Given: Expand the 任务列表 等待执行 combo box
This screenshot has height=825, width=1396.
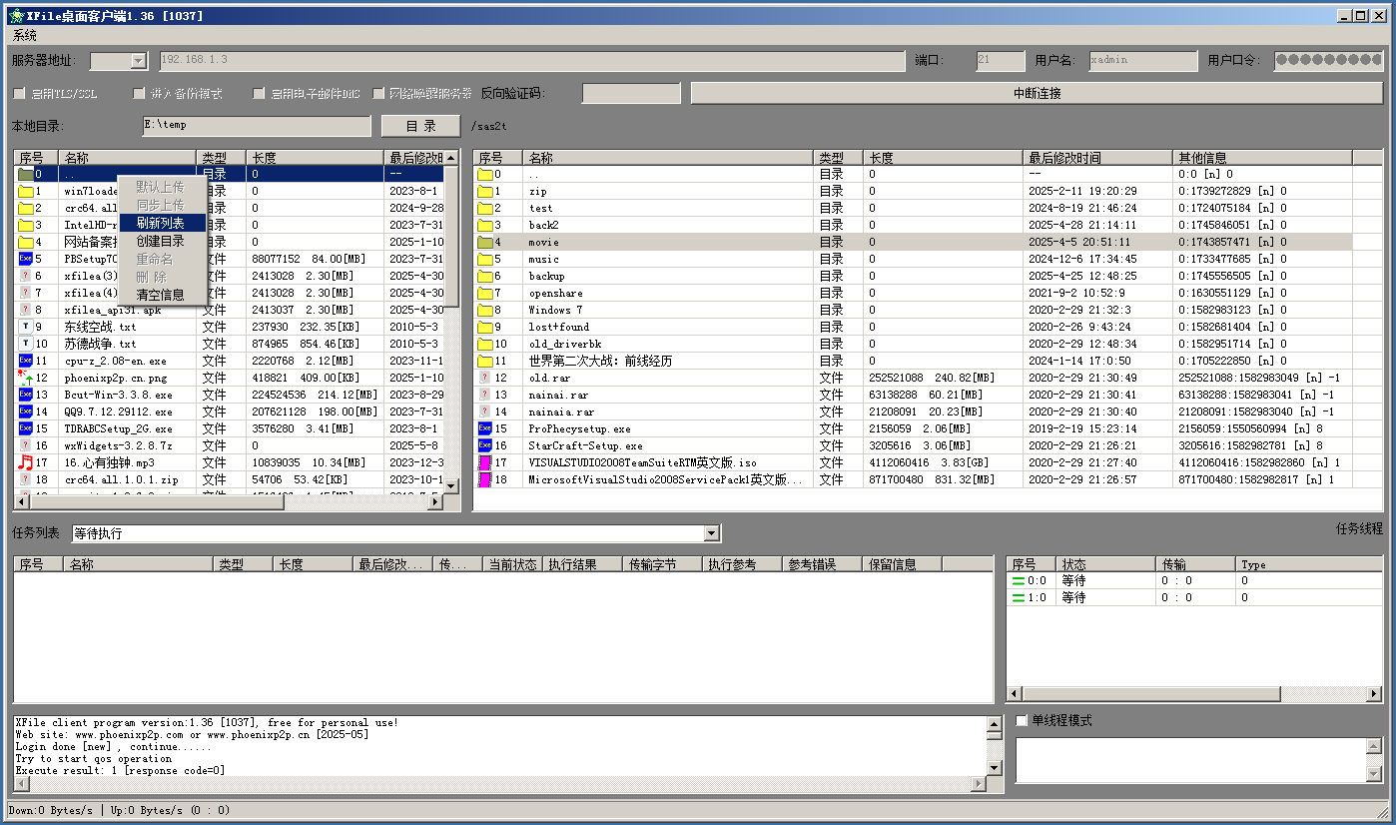Looking at the screenshot, I should pyautogui.click(x=711, y=534).
